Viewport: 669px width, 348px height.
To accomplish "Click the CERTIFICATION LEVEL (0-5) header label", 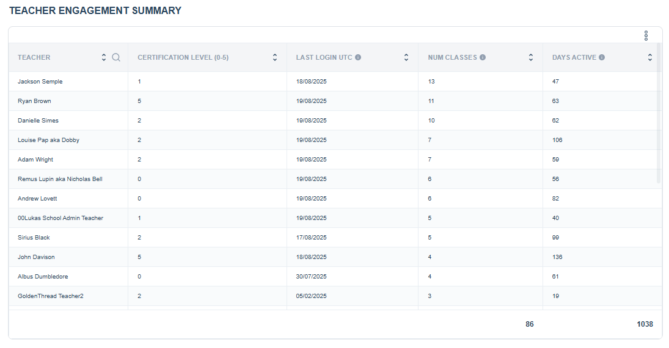I will pyautogui.click(x=183, y=57).
